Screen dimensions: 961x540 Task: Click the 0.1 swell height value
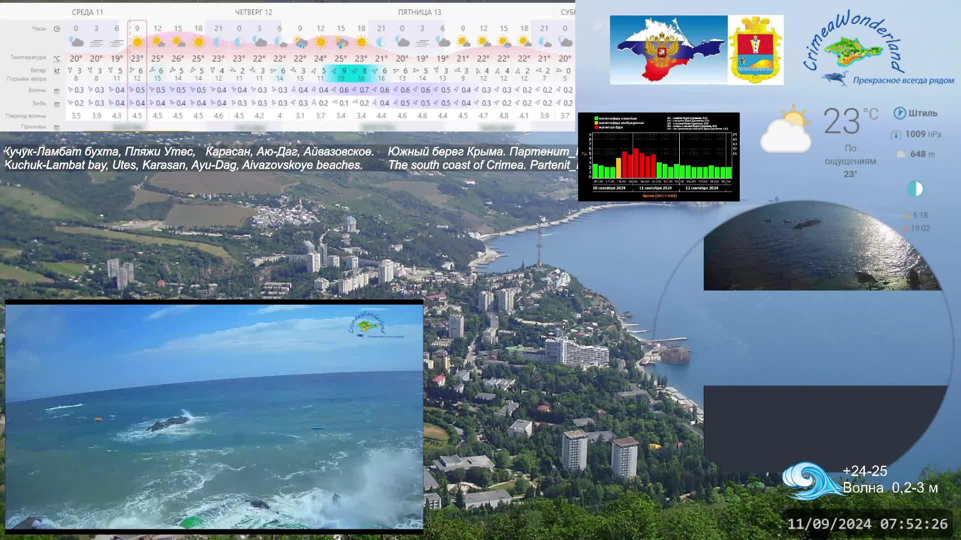(343, 103)
